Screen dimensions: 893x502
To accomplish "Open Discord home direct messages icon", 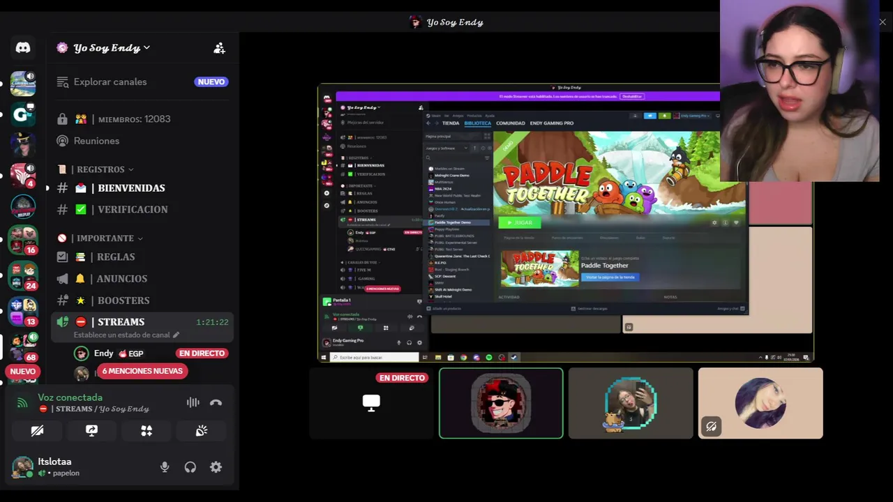I will 23,47.
